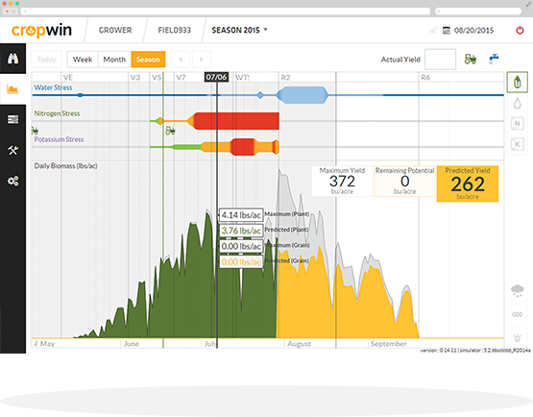This screenshot has width=533, height=417.
Task: Click the Today button
Action: 46,60
